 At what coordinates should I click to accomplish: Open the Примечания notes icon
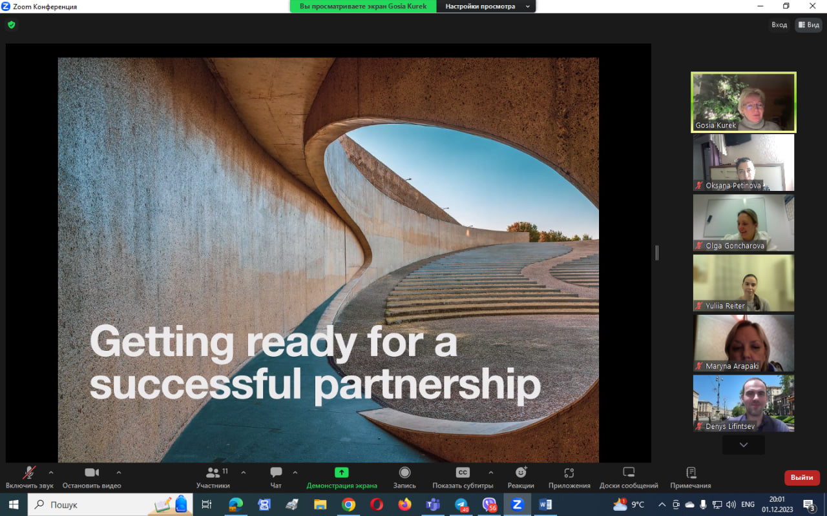click(690, 473)
